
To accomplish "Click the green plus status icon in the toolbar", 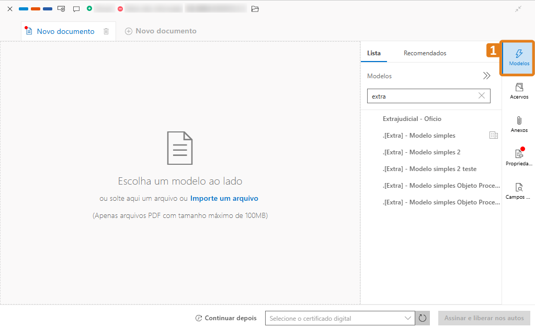I will point(90,8).
